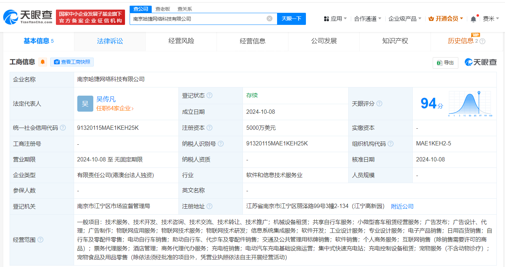This screenshot has height=267, width=505.
Task: Switch to the 基本信息 tab
Action: pos(38,41)
